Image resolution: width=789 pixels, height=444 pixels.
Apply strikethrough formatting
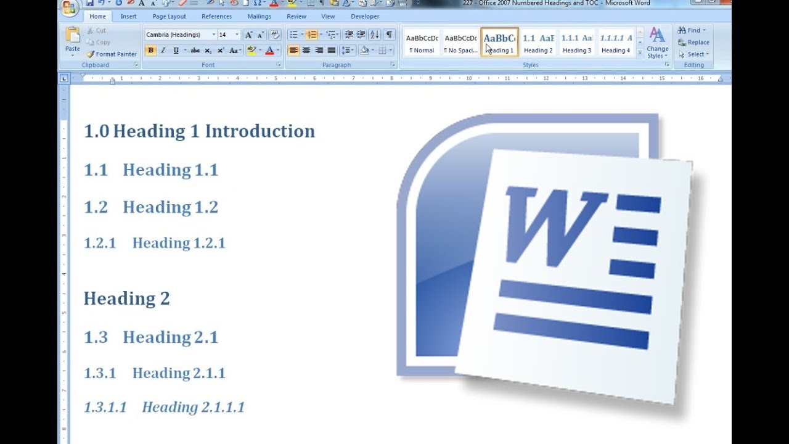195,51
